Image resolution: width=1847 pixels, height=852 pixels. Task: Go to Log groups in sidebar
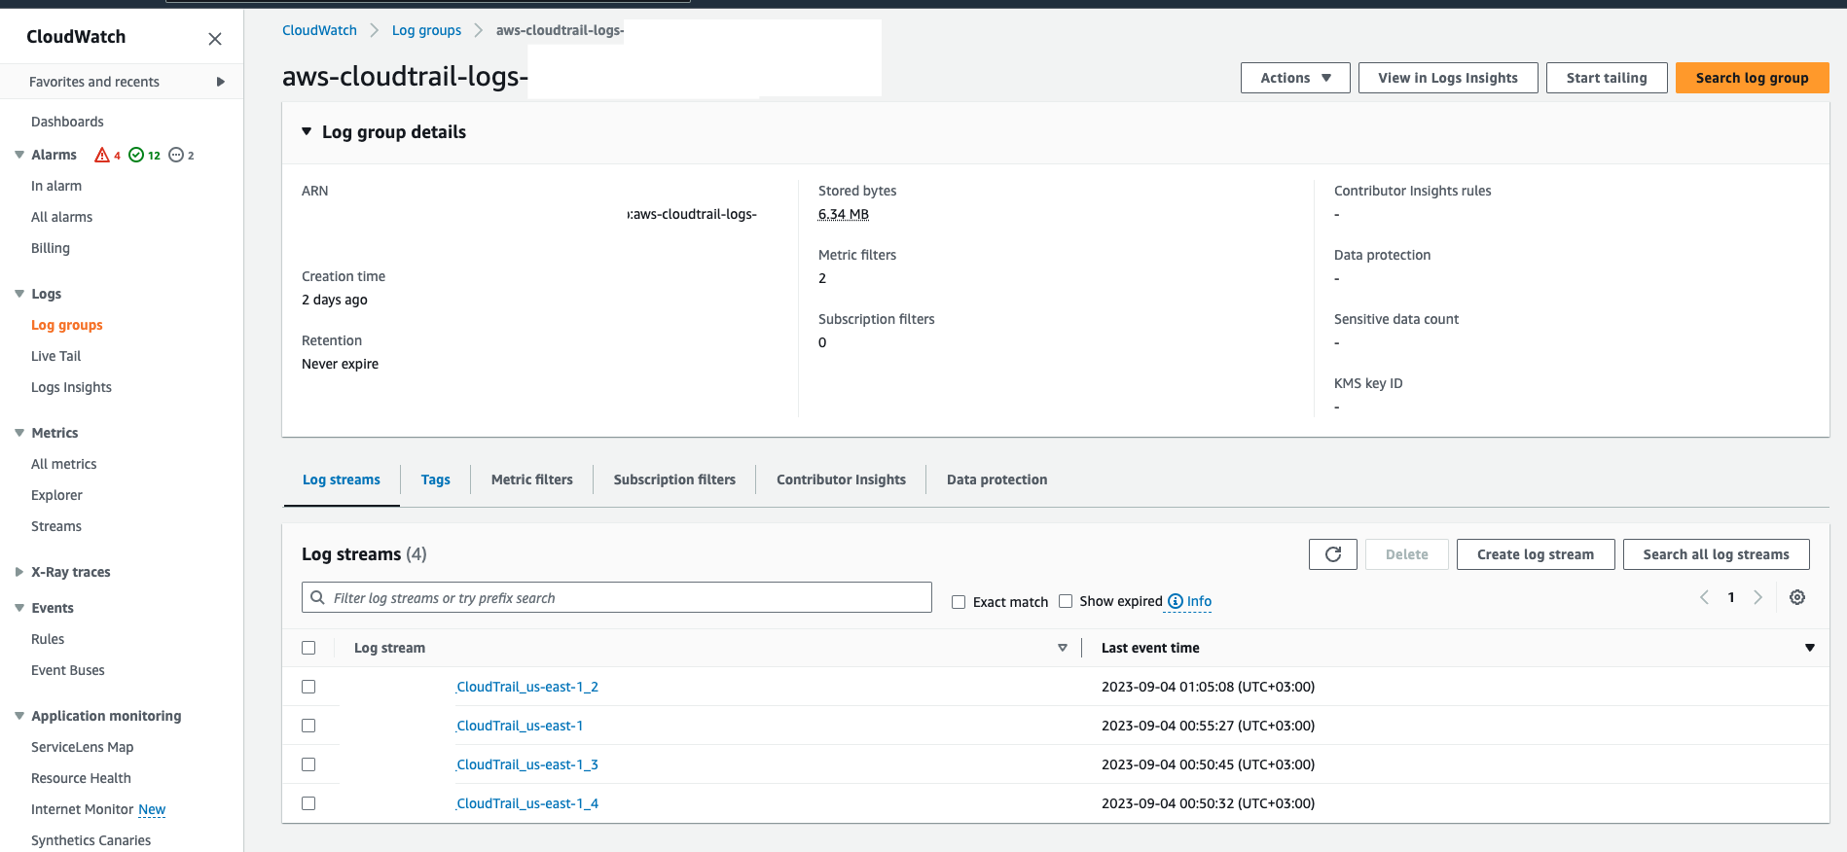67,325
